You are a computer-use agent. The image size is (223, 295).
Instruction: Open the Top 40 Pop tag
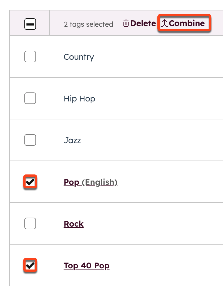tap(87, 265)
